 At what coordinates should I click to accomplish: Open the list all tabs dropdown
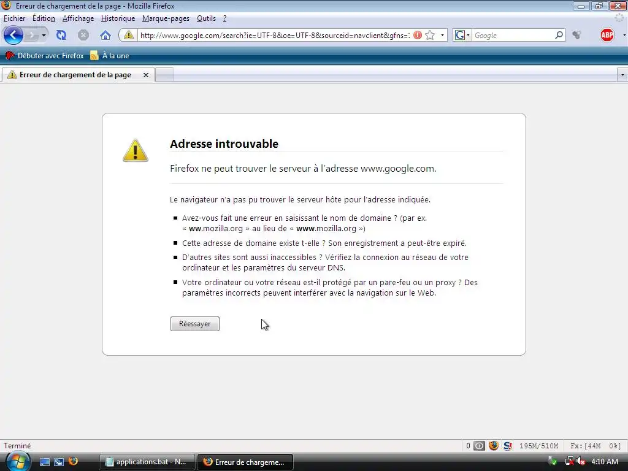click(622, 75)
